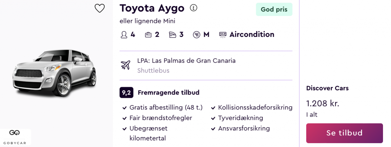Click LPA: Las Palmas de Gran Canaria text
This screenshot has width=391, height=147.
pyautogui.click(x=186, y=61)
